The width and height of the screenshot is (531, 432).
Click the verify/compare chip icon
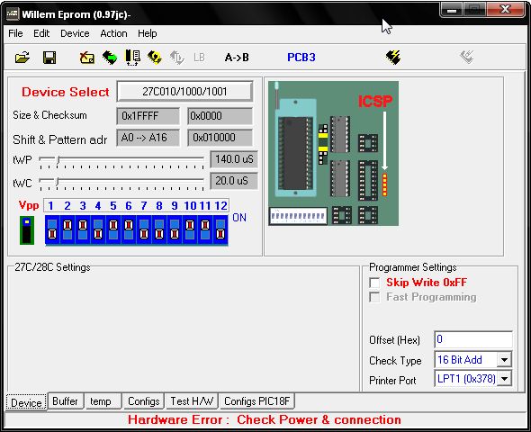click(132, 58)
